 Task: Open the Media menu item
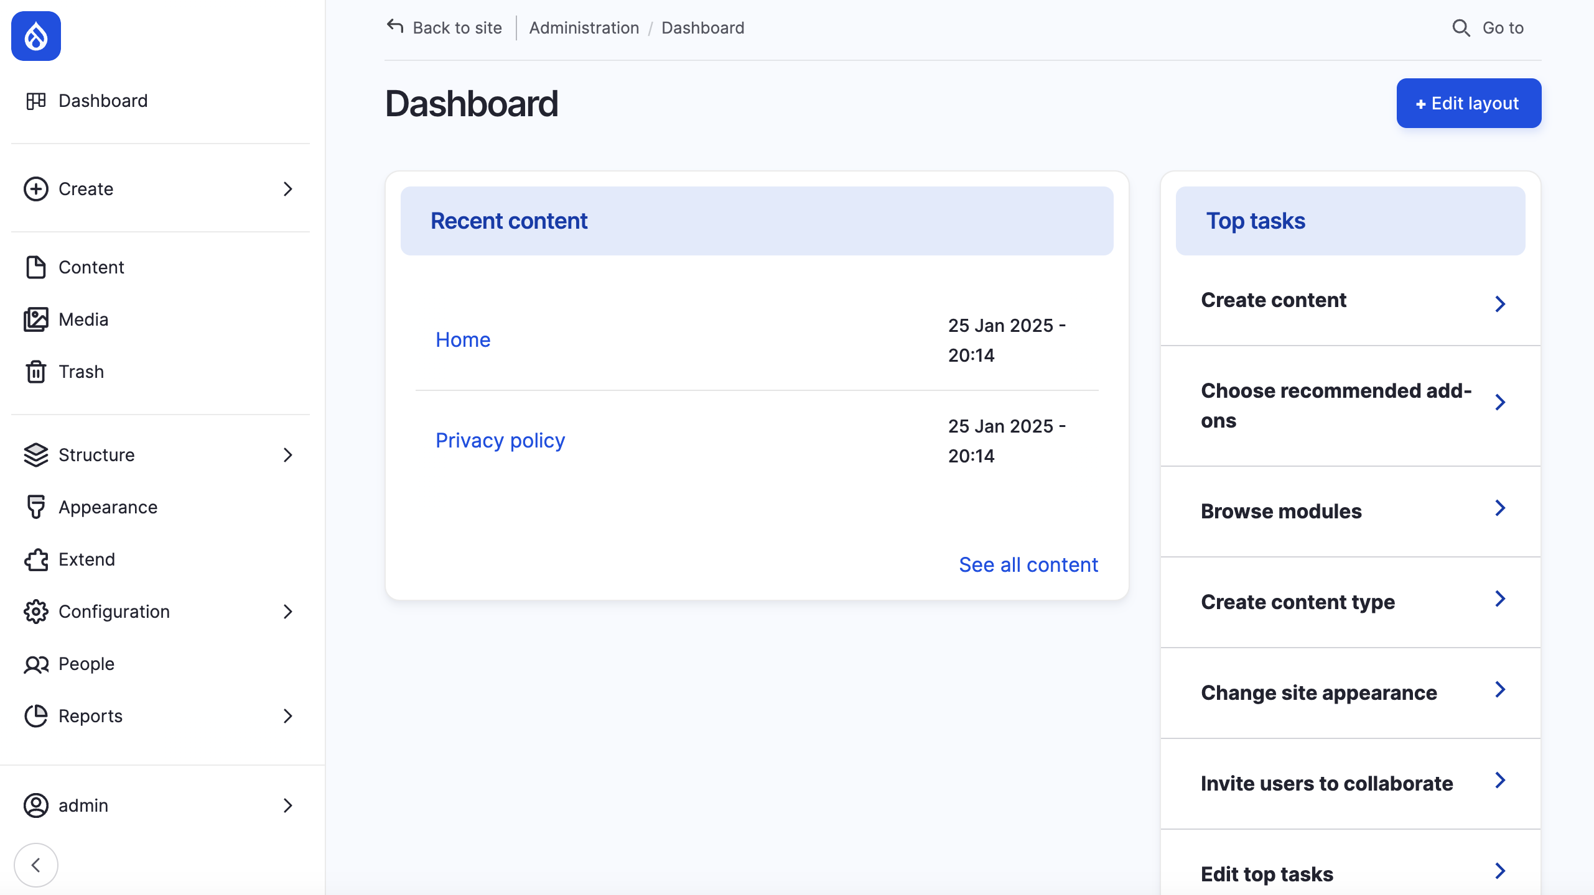point(161,319)
